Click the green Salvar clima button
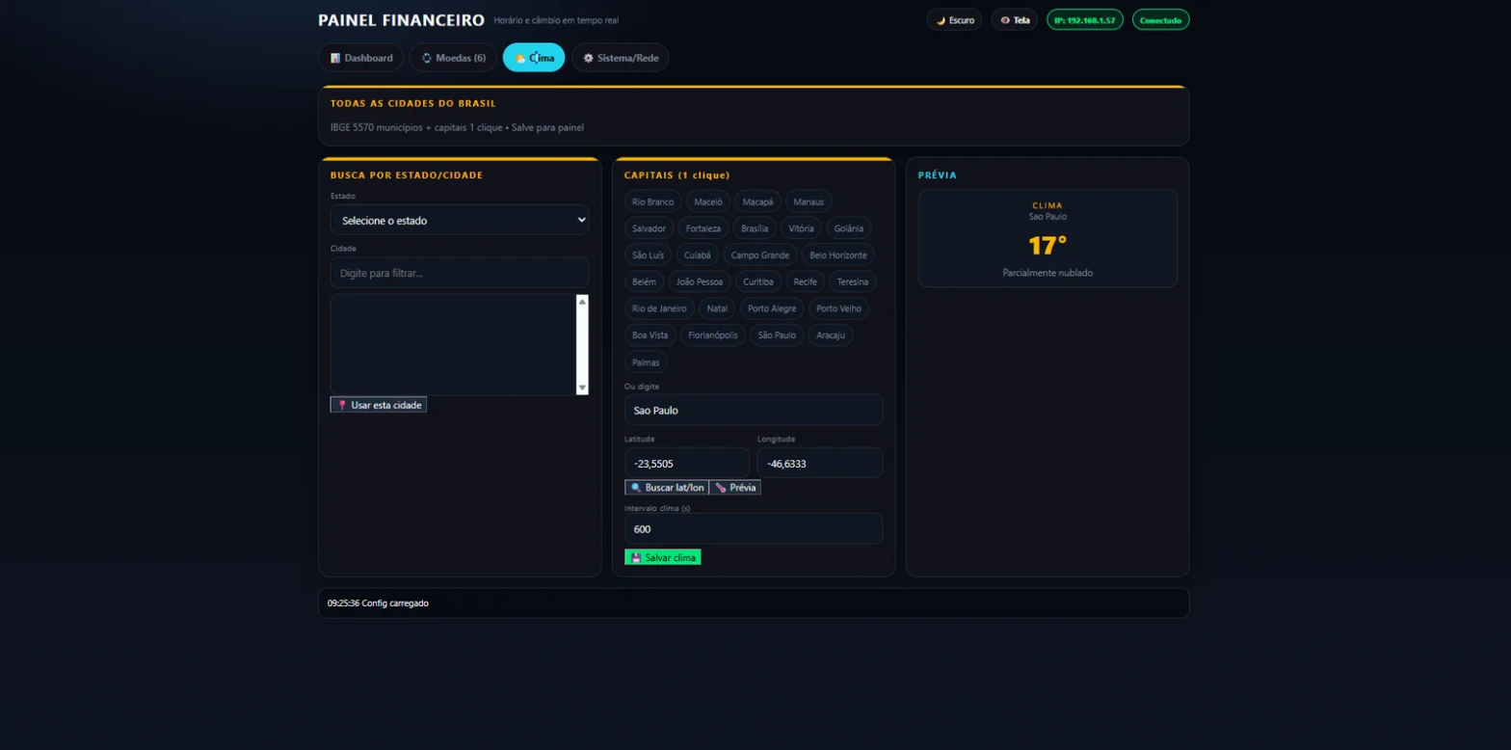The height and width of the screenshot is (750, 1511). [x=663, y=557]
